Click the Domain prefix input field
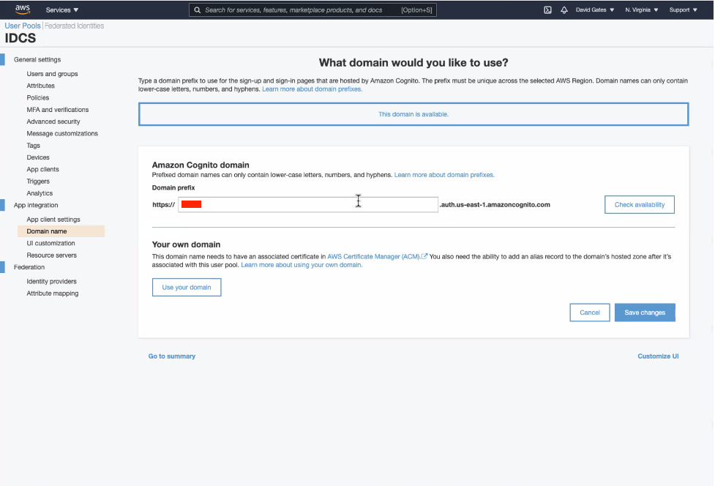Image resolution: width=715 pixels, height=486 pixels. click(x=308, y=205)
